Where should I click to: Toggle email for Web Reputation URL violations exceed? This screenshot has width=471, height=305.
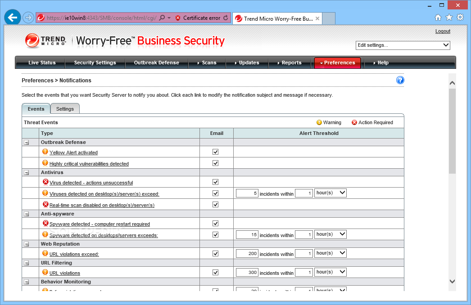coord(215,254)
